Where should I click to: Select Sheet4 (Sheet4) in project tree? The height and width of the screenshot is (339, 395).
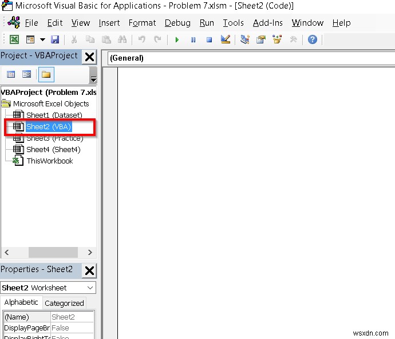pos(53,150)
